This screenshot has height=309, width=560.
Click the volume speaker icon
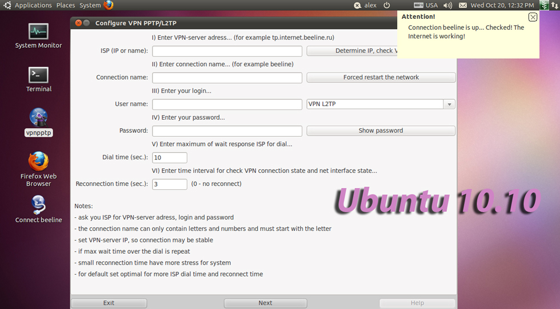point(447,5)
